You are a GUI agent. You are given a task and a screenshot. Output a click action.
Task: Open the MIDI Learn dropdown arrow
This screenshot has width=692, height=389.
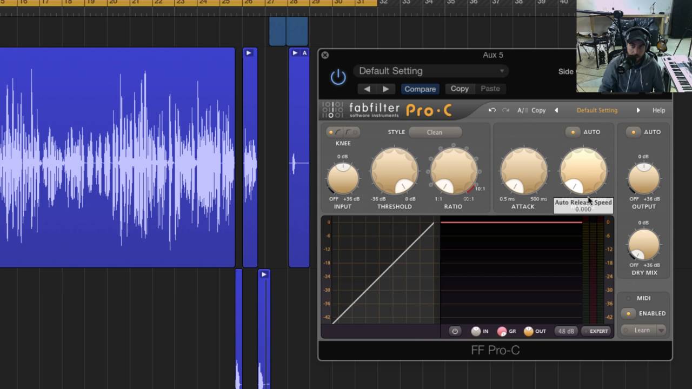point(661,330)
